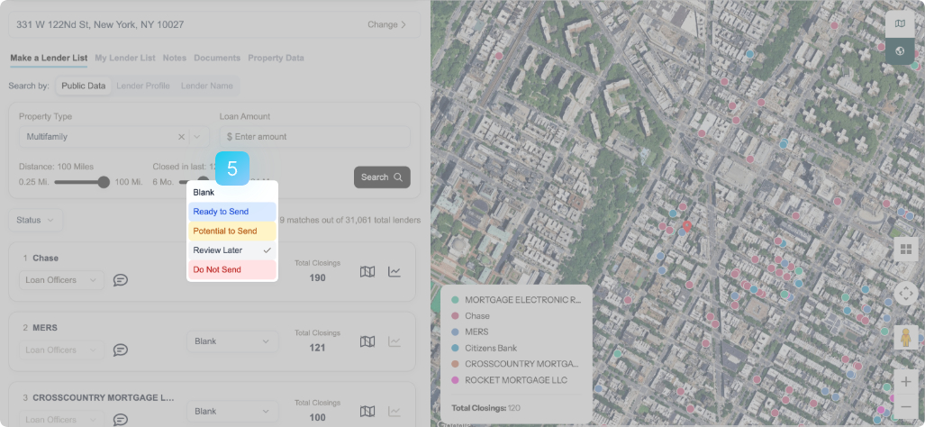Viewport: 925px width, 427px height.
Task: Click the map icon in MERS row
Action: 367,341
